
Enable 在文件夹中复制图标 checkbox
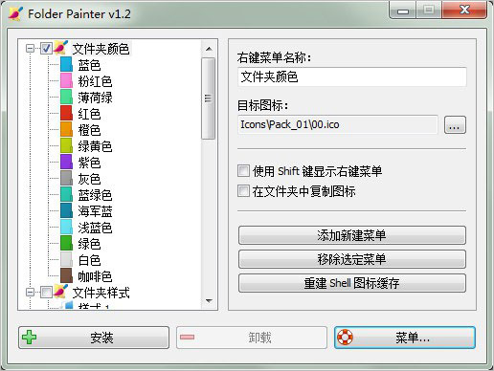click(243, 191)
